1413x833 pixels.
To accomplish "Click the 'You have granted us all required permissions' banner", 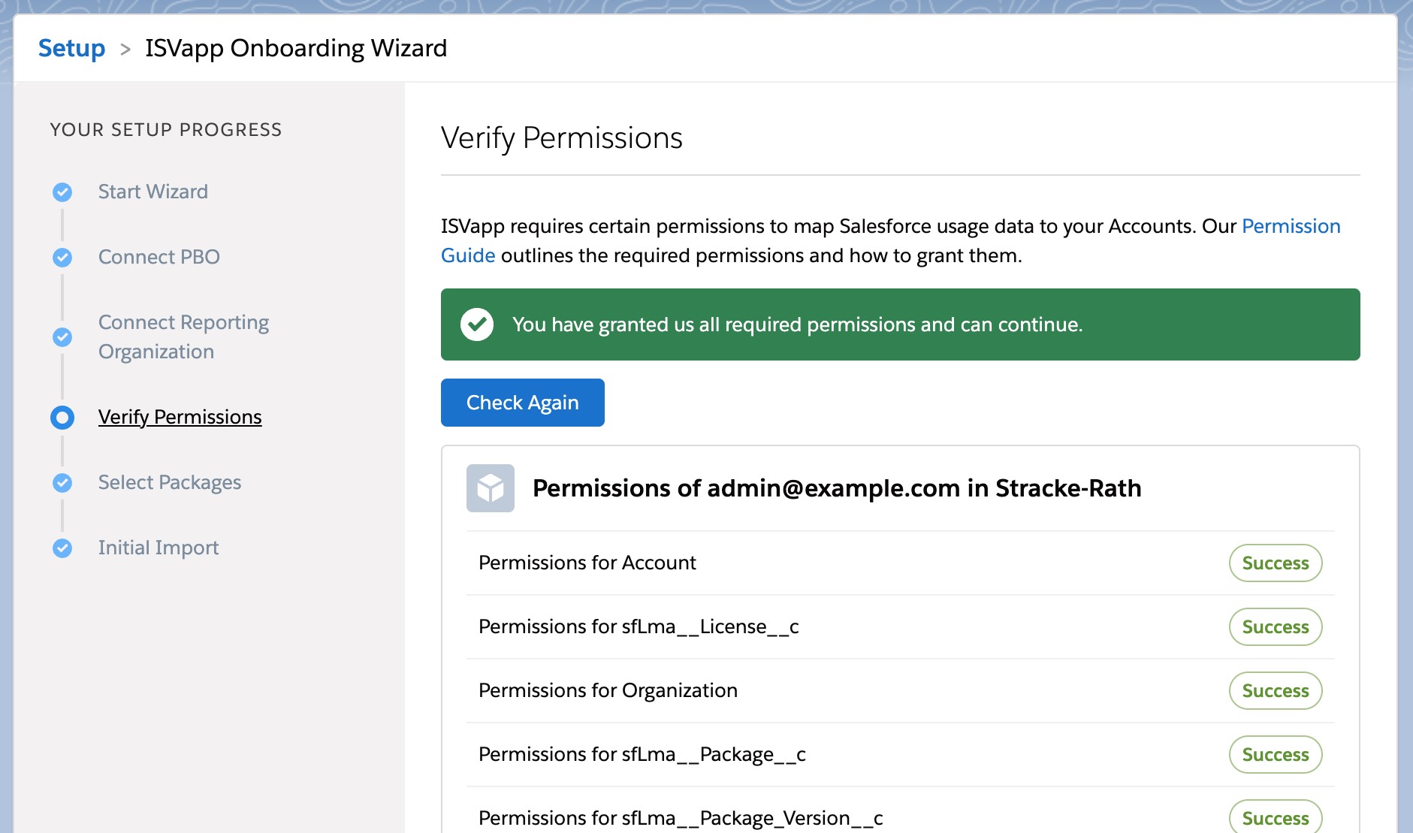I will pos(901,324).
